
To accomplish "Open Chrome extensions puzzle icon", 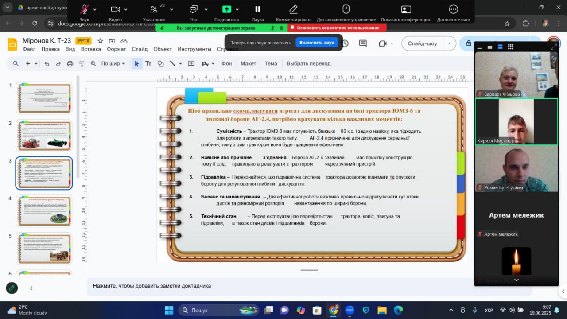I will click(526, 23).
